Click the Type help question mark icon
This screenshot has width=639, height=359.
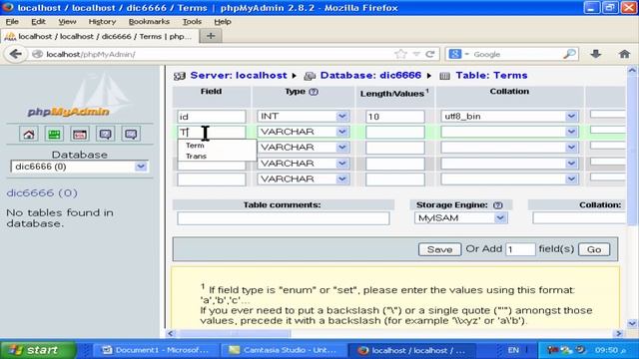point(314,92)
